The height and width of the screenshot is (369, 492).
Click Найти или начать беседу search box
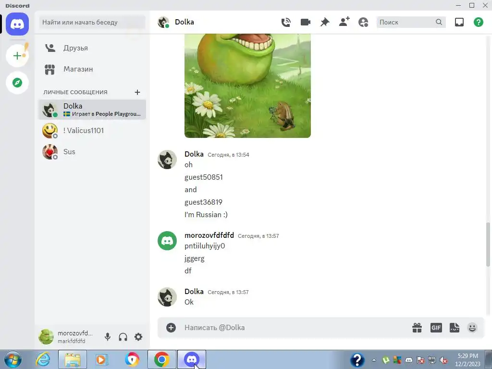(92, 22)
